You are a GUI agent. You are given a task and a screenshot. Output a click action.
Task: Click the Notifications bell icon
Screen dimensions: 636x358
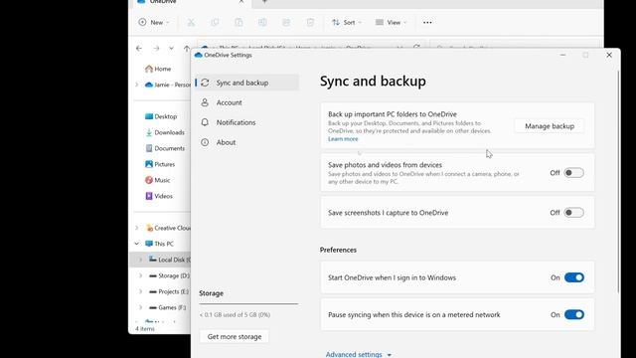tap(205, 122)
